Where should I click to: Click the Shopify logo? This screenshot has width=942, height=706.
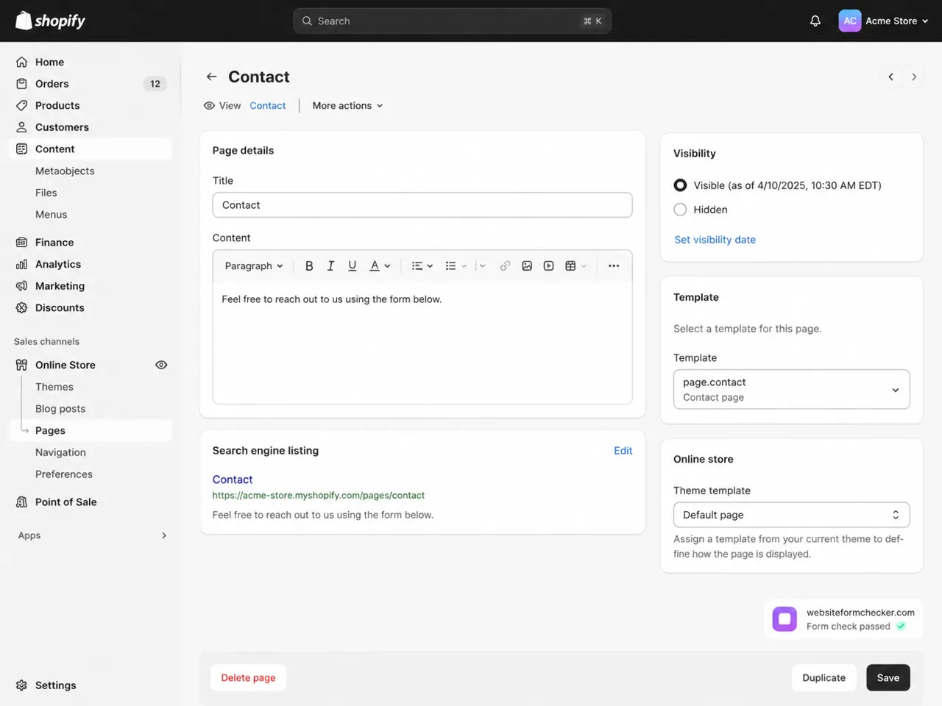[50, 21]
